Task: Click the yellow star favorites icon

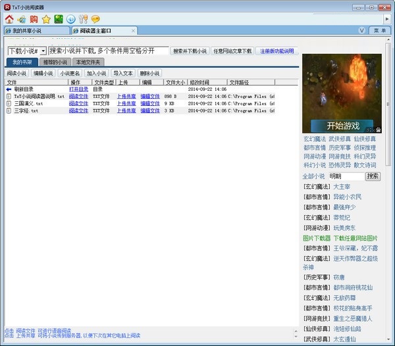Action: click(46, 19)
